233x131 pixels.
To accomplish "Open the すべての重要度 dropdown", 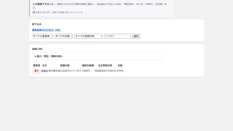I will [x=43, y=36].
